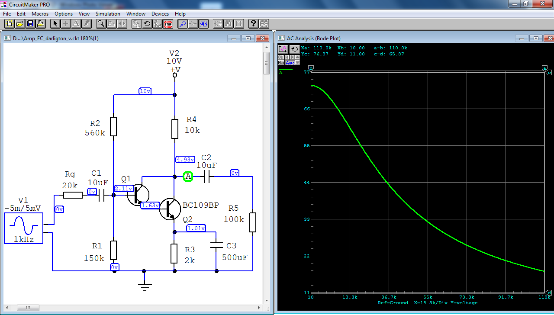Open the Help menu
554x315 pixels.
180,14
